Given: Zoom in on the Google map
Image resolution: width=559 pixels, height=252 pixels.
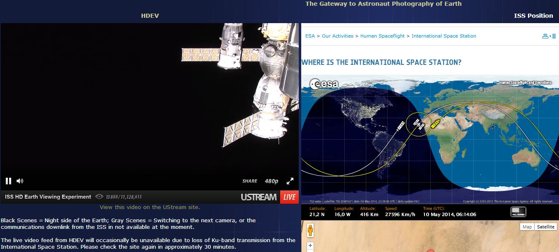Looking at the screenshot, I should [x=310, y=246].
